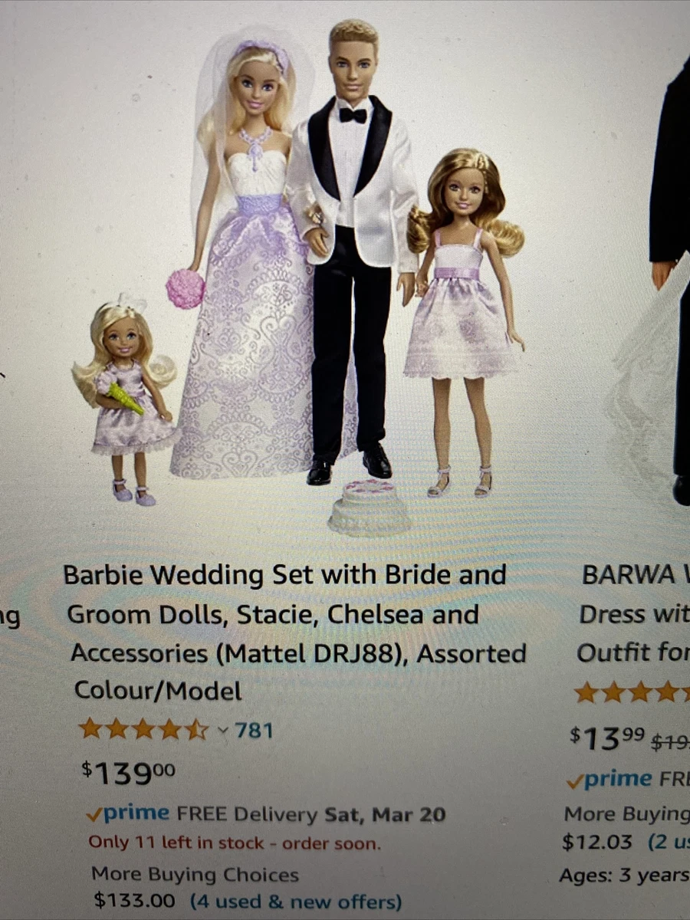Open the Barbie Wedding Set product image

click(299, 276)
